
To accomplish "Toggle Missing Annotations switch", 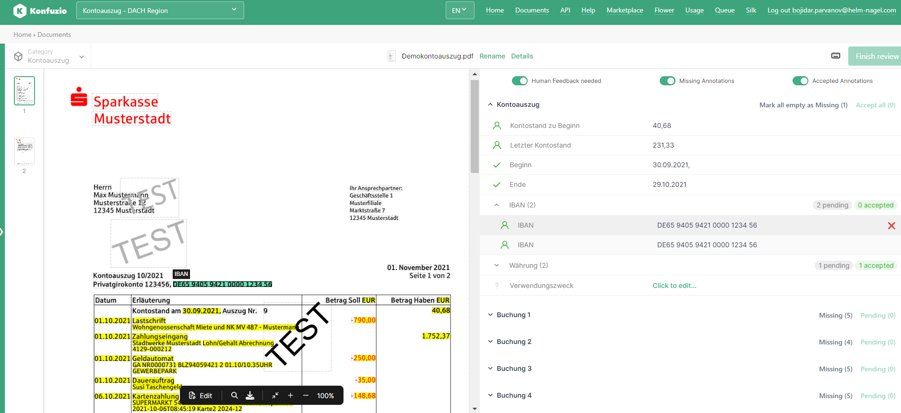I will pos(667,81).
